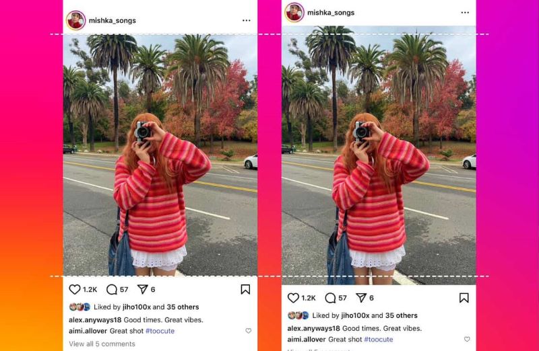Click mishka_songs username on the right post
The image size is (539, 351).
(331, 13)
